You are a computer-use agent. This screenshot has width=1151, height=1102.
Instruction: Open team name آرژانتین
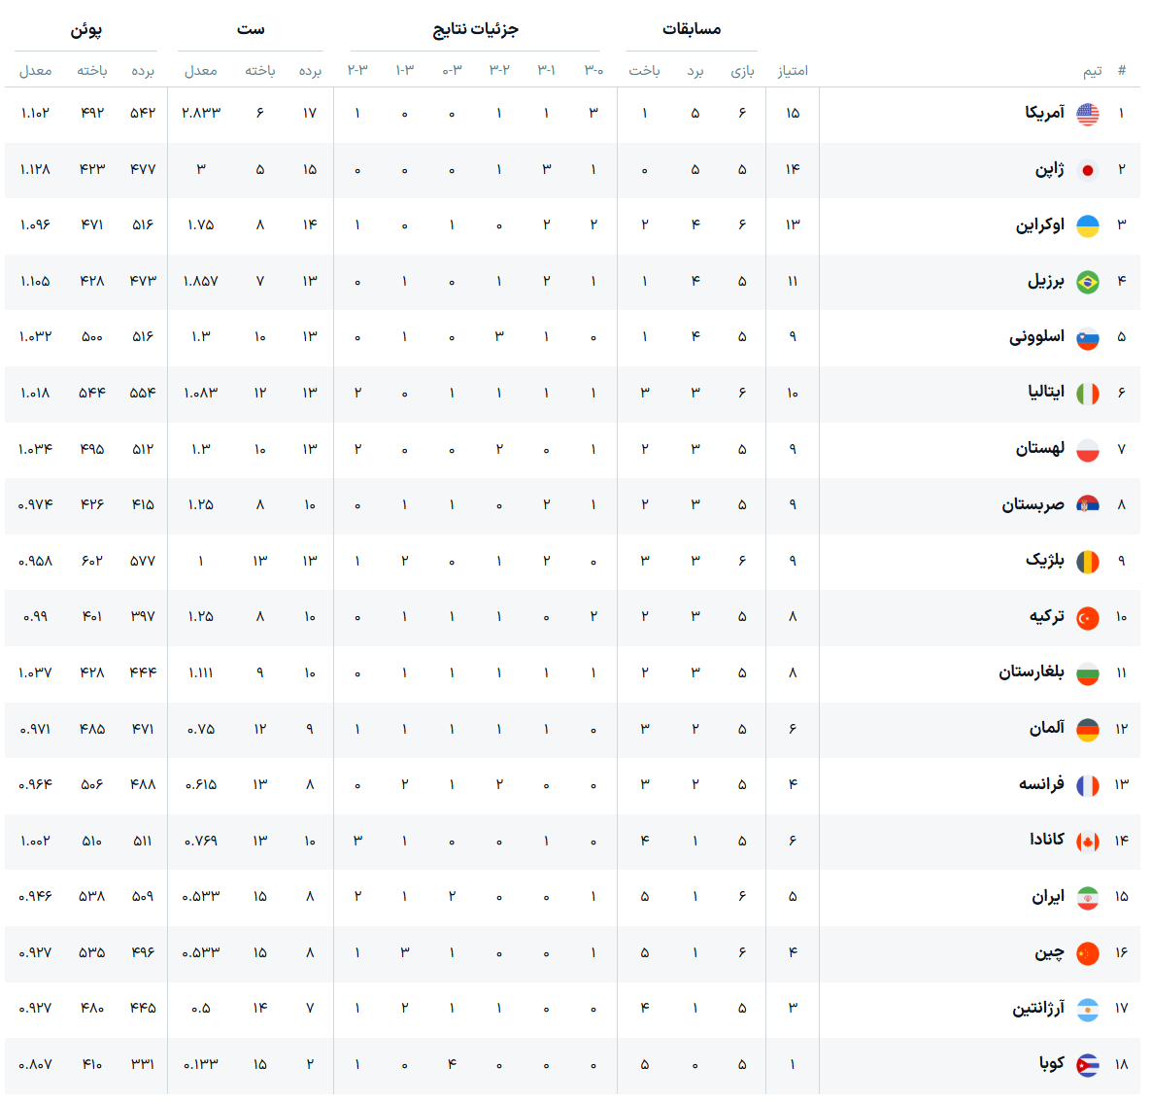(x=1038, y=1008)
